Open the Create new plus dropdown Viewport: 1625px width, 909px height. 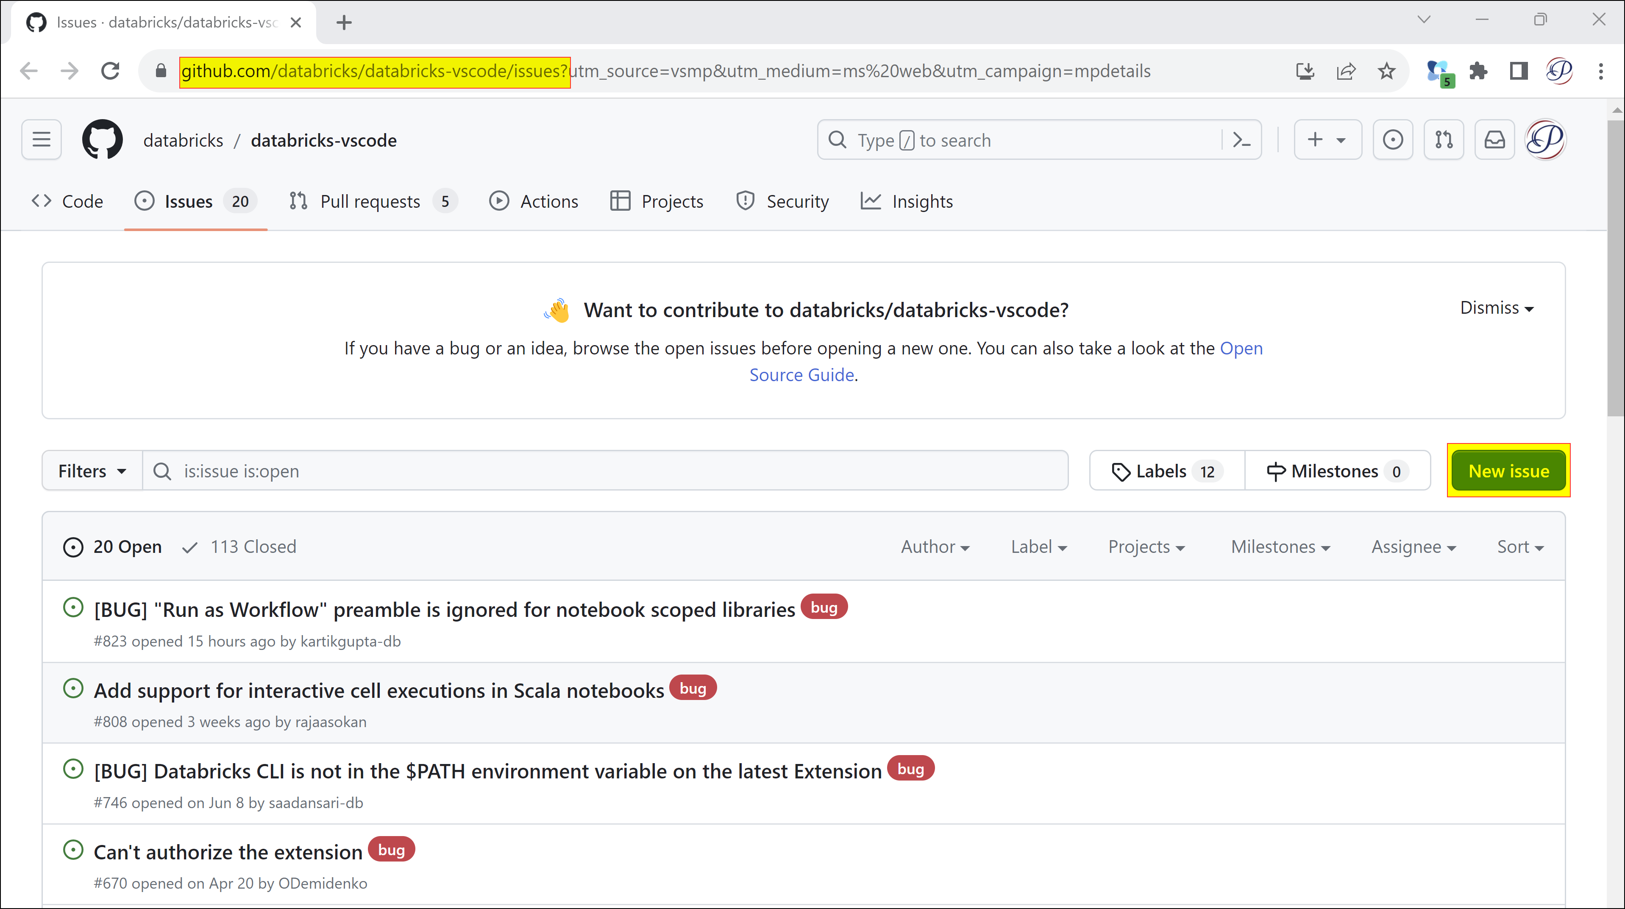(x=1327, y=139)
